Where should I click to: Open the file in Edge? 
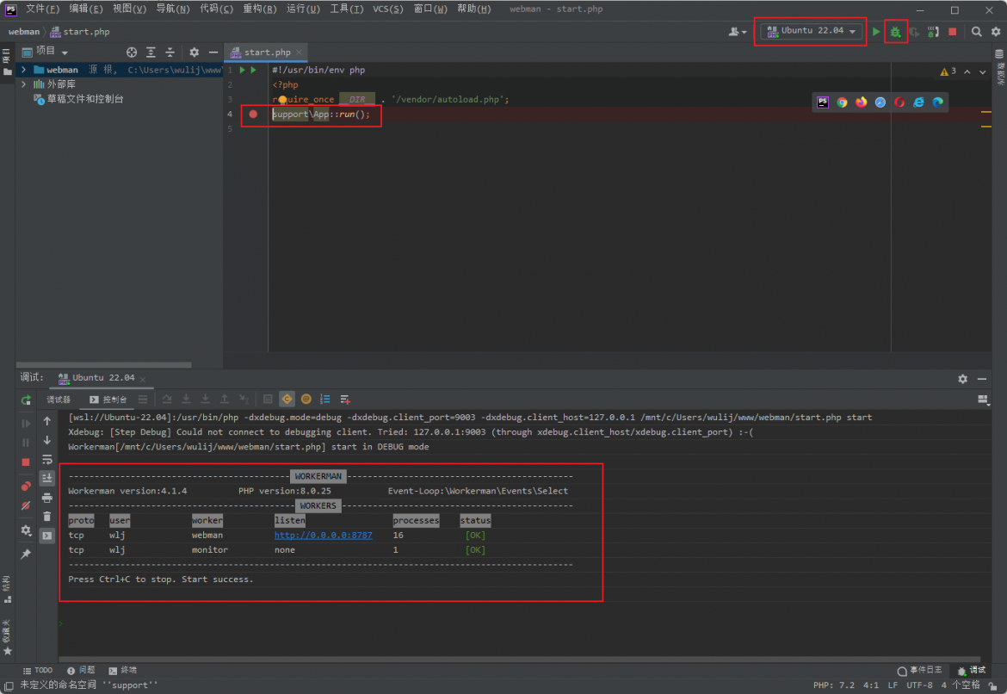tap(938, 102)
